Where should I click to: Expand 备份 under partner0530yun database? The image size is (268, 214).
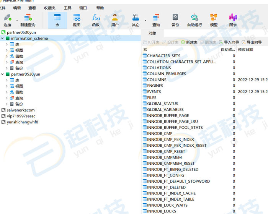coord(7,104)
